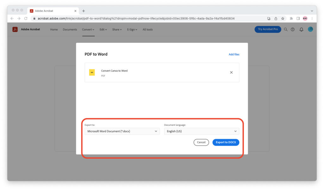Open Chrome three-dot menu
Screen dimensions: 324x190
[312, 19]
